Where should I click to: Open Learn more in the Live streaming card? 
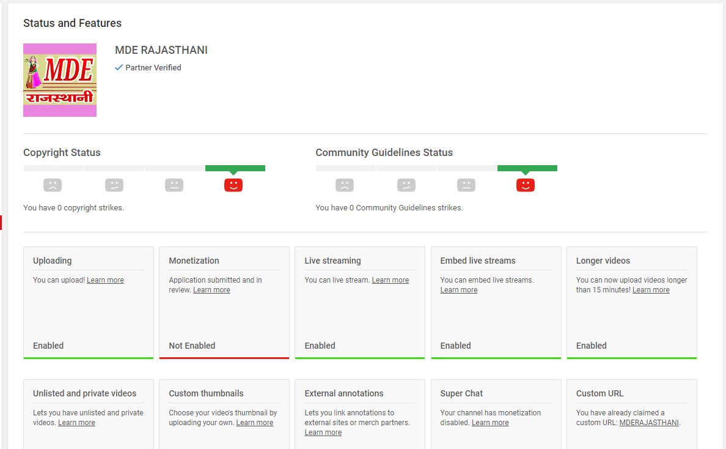(391, 280)
